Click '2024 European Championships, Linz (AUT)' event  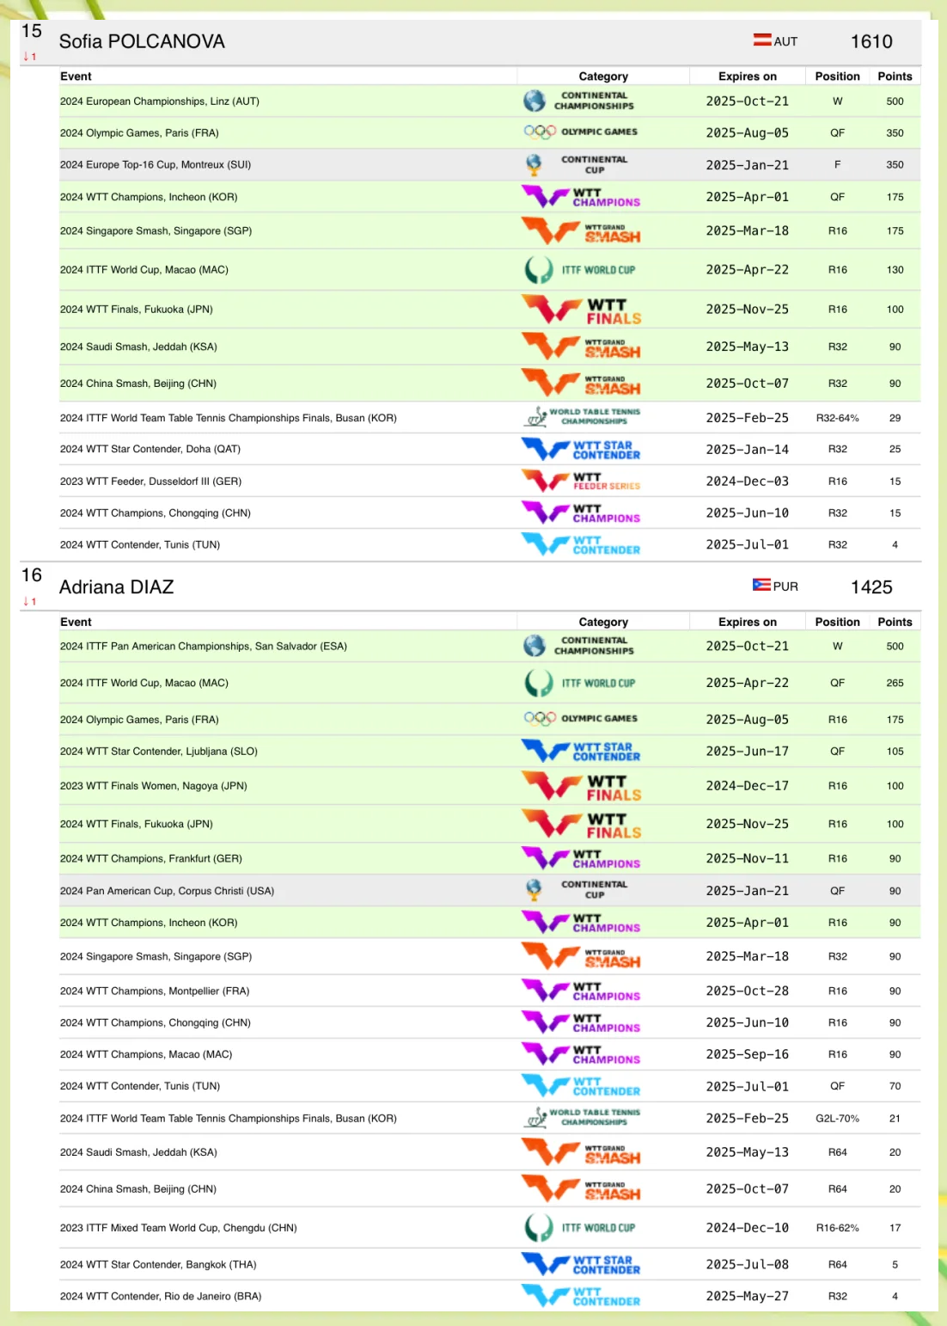coord(160,101)
